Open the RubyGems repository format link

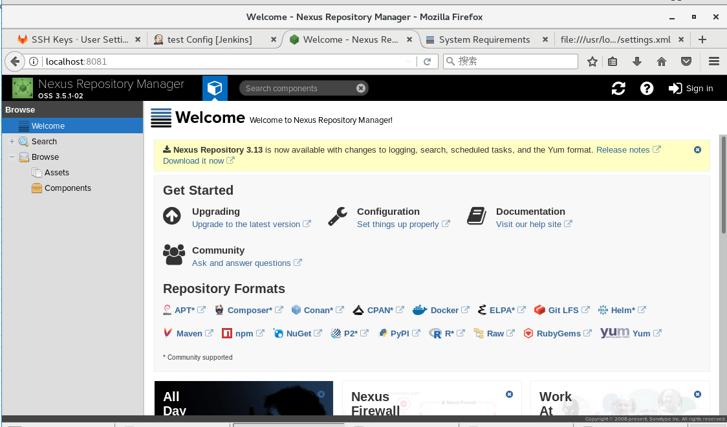(558, 333)
